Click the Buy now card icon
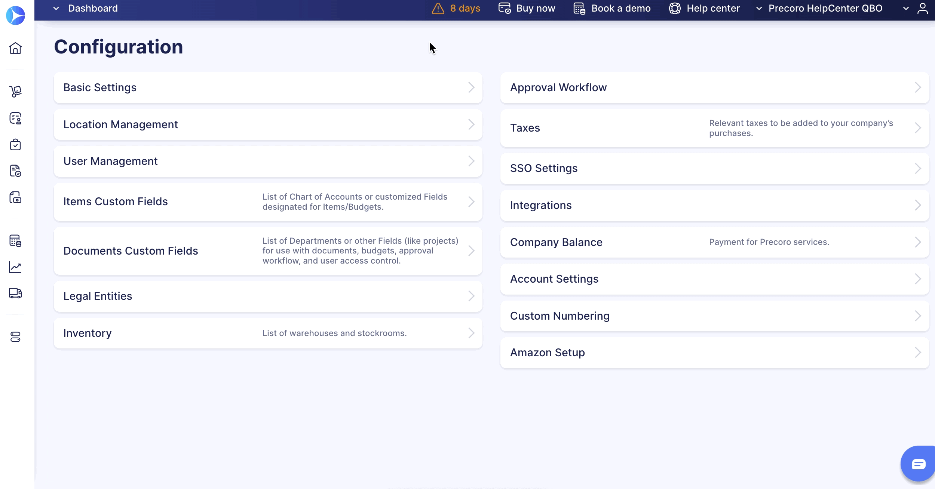Image resolution: width=935 pixels, height=489 pixels. pyautogui.click(x=505, y=8)
